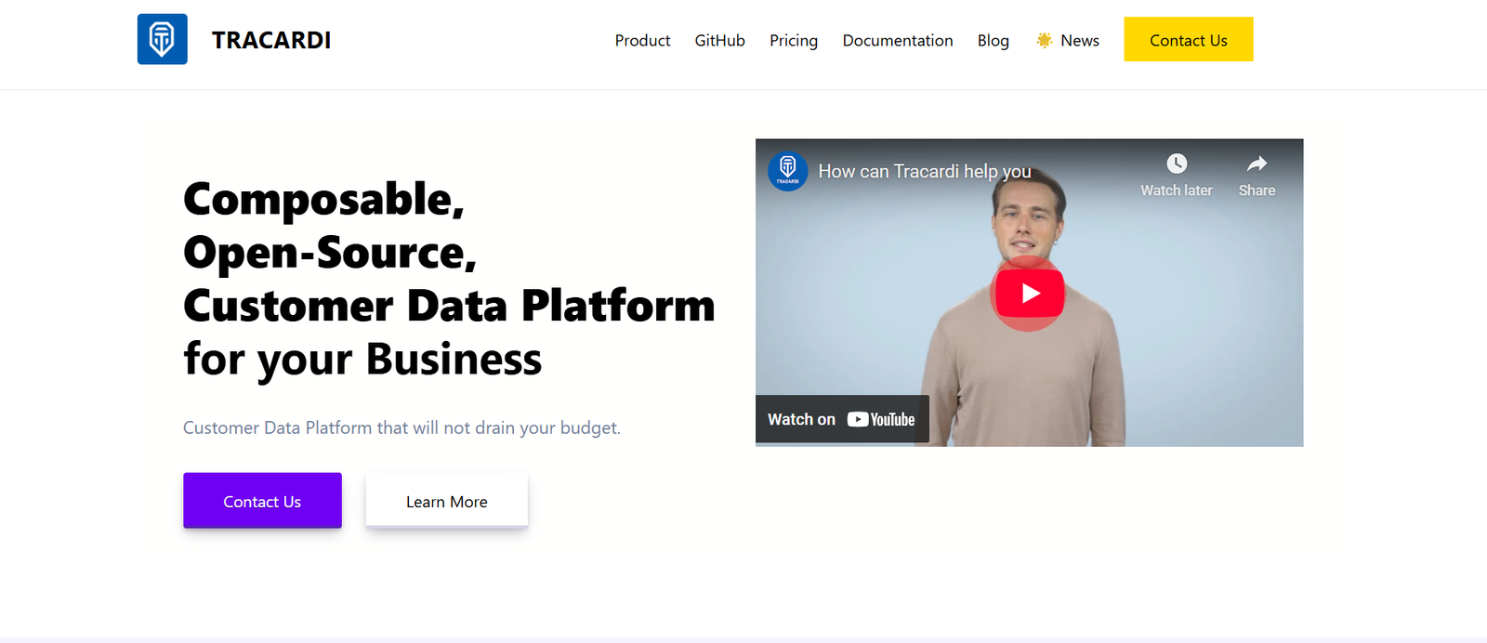Open the News link text
The height and width of the screenshot is (643, 1487).
click(1079, 40)
